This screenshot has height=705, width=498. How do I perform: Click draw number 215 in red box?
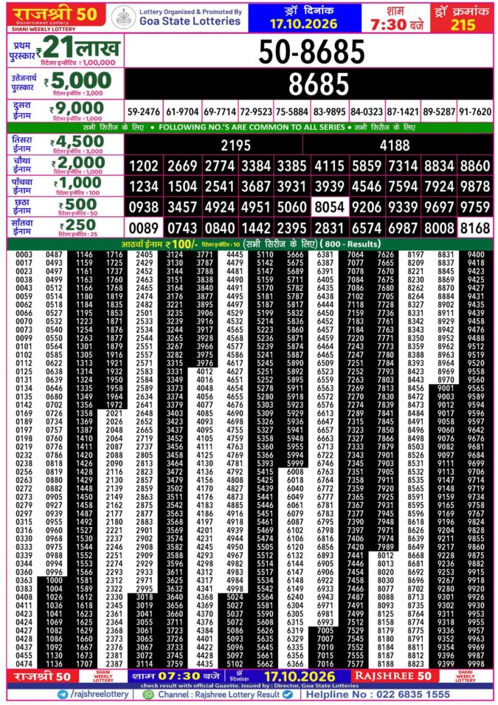(463, 24)
